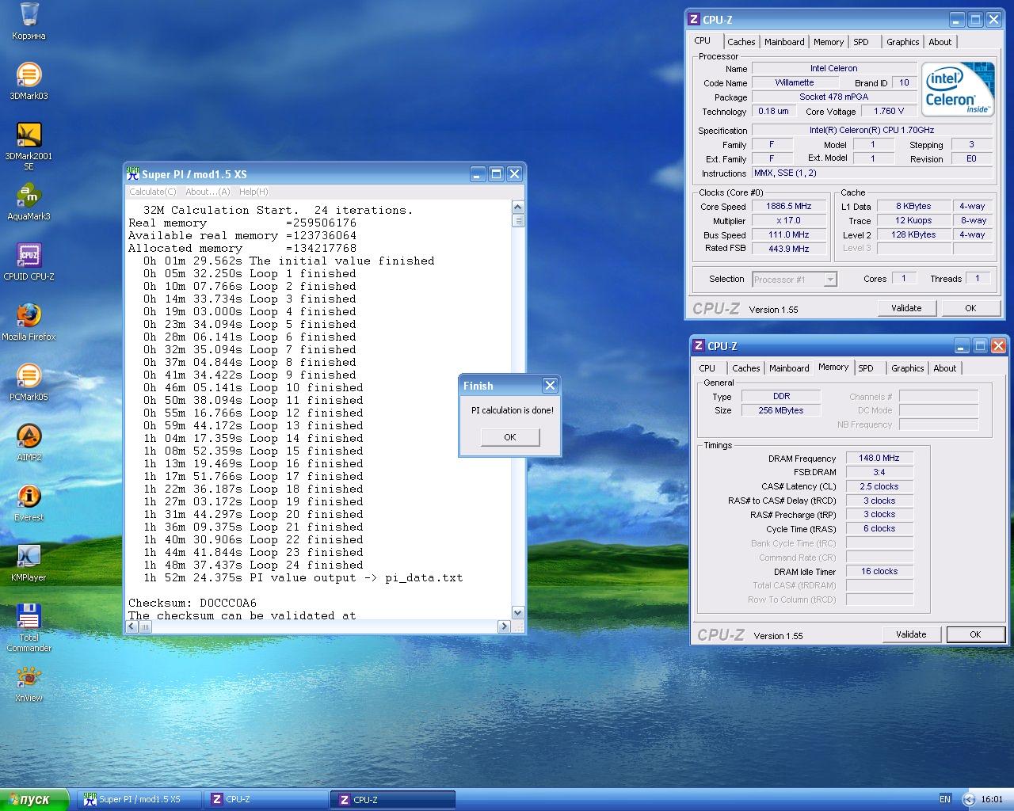Activate Super PI taskbar button

139,800
